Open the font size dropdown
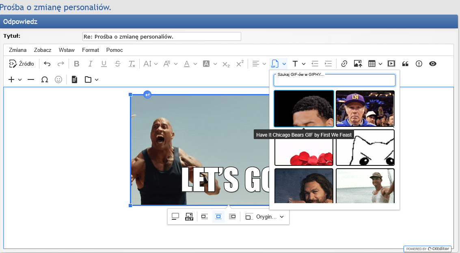The width and height of the screenshot is (460, 253). coord(151,64)
